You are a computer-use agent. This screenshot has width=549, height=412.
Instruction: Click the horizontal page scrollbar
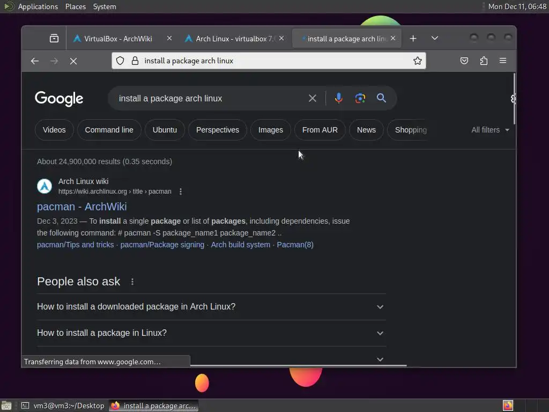pos(298,365)
